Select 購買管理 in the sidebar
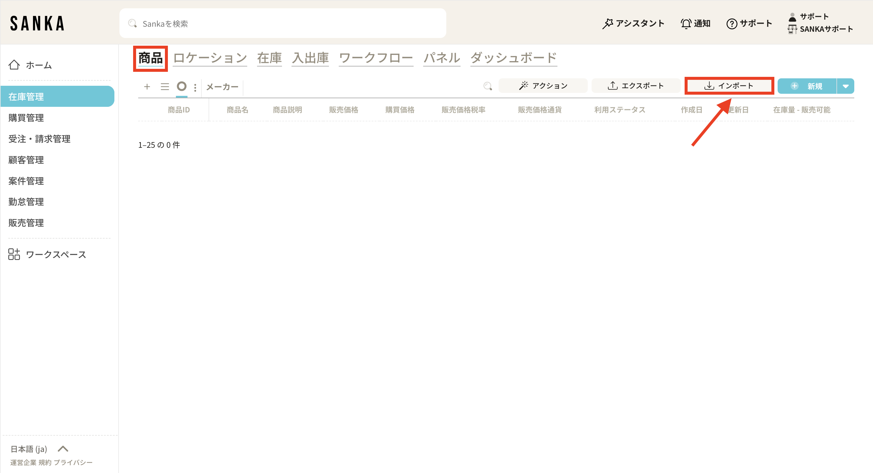This screenshot has height=473, width=873. tap(26, 118)
